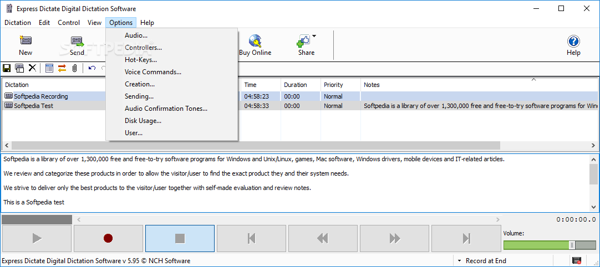Select User... from Options menu
600x267 pixels.
(x=172, y=133)
